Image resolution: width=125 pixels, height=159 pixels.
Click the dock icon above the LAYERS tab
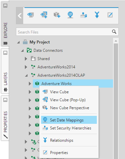5,53
